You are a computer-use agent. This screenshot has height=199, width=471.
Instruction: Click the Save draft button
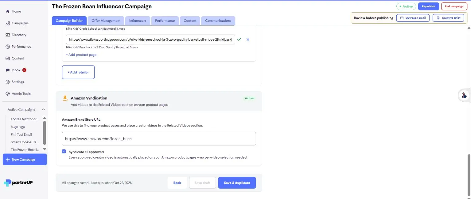(202, 183)
